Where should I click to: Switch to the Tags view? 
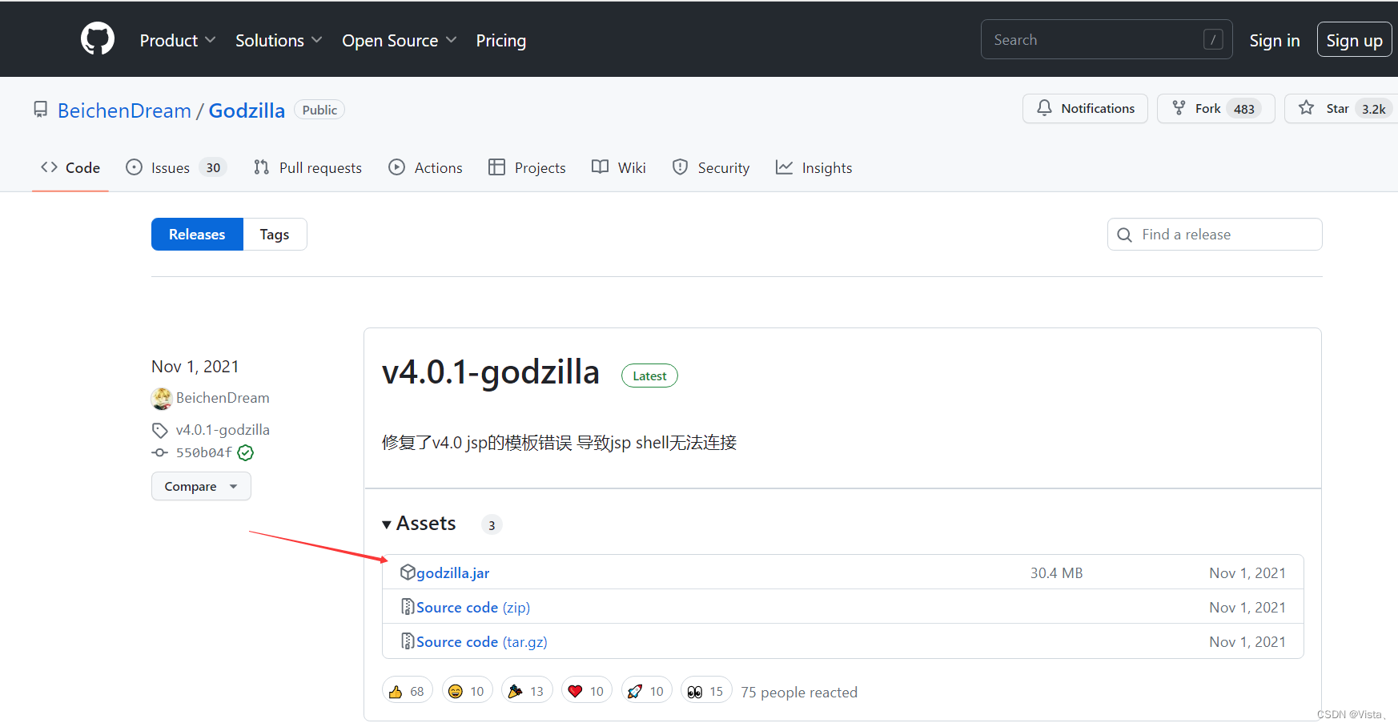(x=275, y=235)
